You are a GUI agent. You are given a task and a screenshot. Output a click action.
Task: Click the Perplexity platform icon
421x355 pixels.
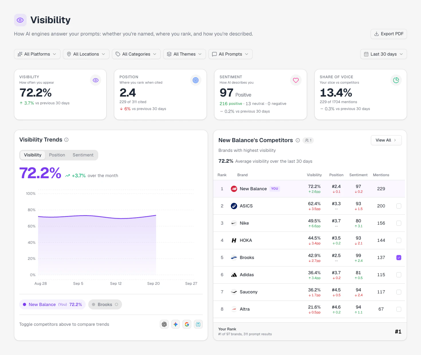pyautogui.click(x=198, y=324)
